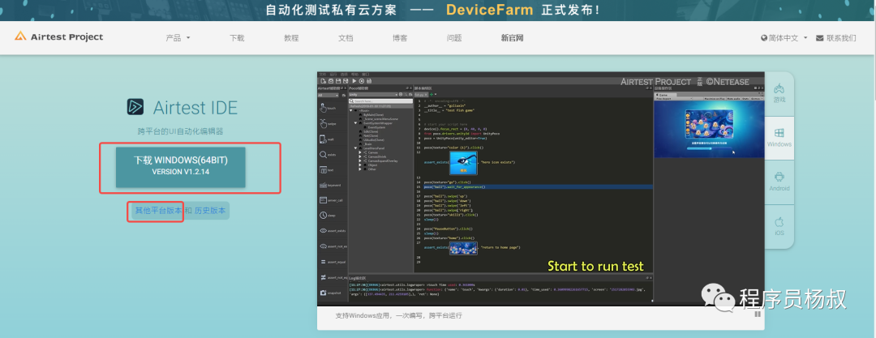Click the assert_equal icon in IDE preview
Screen dimensions: 876x338
pyautogui.click(x=323, y=262)
